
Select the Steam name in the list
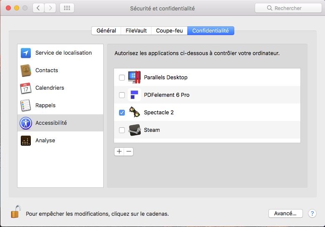(152, 130)
